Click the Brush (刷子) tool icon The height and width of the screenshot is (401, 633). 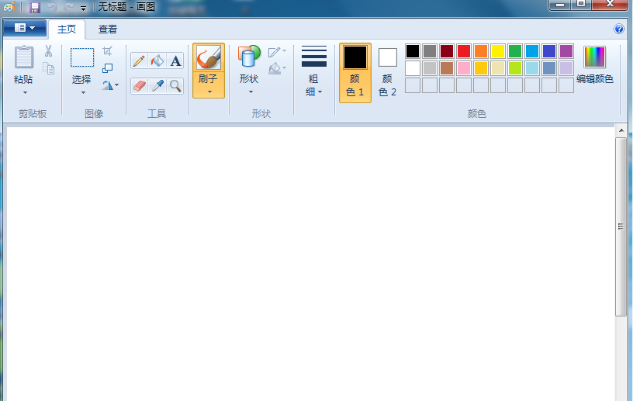pos(209,57)
